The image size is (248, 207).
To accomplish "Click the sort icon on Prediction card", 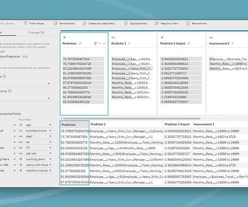I will pos(95,44).
